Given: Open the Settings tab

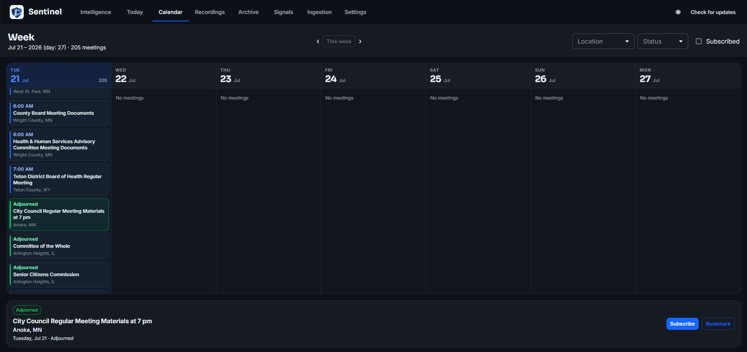Looking at the screenshot, I should click(x=355, y=12).
